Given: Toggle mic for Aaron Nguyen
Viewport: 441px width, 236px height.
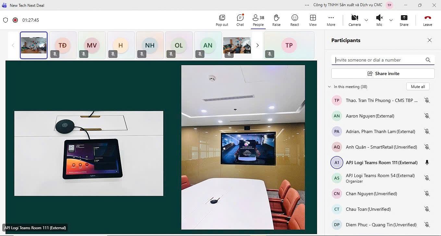Looking at the screenshot, I should 427,116.
